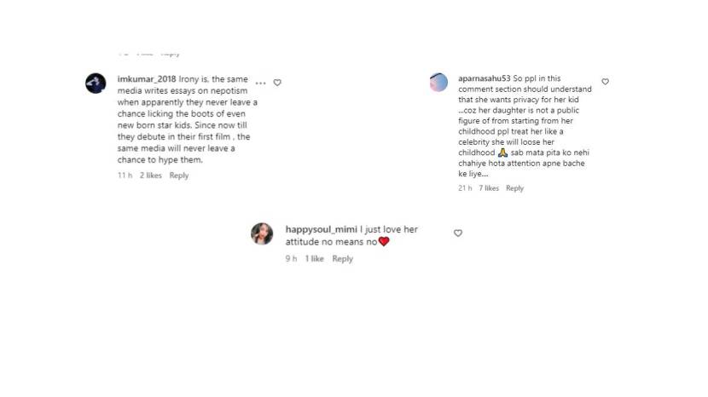View the 2 likes on imkumar_2018's comment
This screenshot has width=708, height=397.
tap(151, 175)
